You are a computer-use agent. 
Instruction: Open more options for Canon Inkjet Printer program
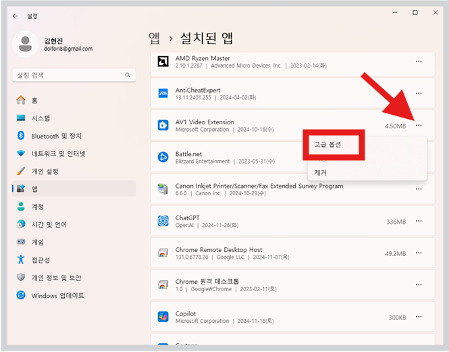419,189
